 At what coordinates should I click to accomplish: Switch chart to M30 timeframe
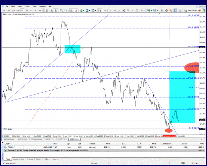pyautogui.click(x=18, y=10)
